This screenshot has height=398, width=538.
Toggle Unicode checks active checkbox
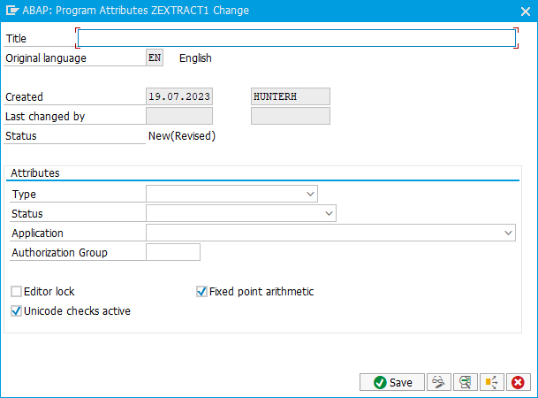(x=16, y=311)
